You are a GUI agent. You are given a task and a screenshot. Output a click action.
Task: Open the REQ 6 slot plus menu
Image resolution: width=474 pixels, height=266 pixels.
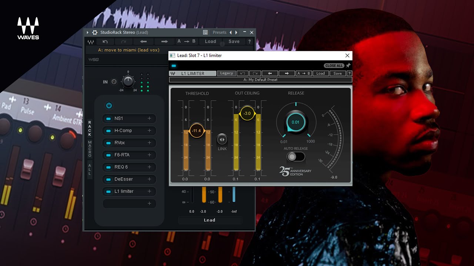coord(150,167)
